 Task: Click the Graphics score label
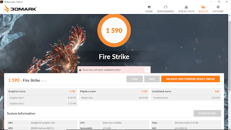click(17, 91)
